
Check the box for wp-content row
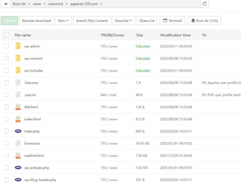pyautogui.click(x=6, y=58)
